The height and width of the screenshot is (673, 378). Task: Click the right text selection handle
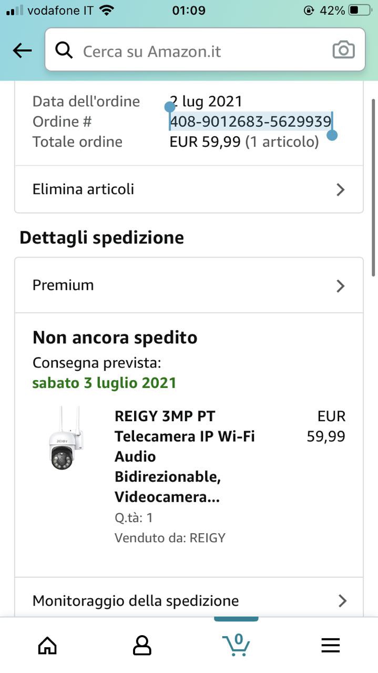332,134
